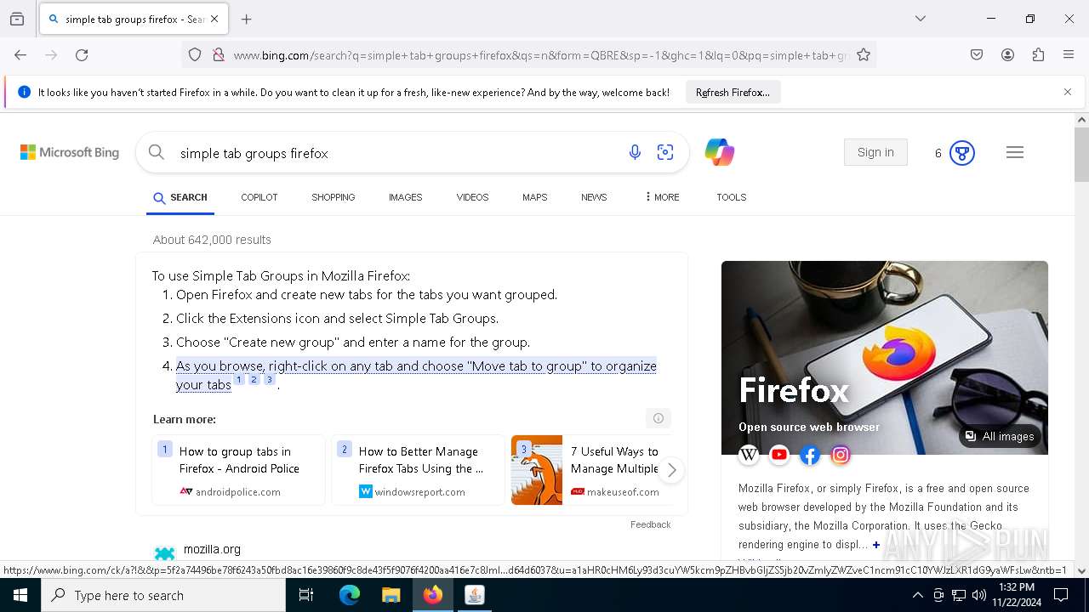The image size is (1089, 612).
Task: Open Copilot colorful logo icon
Action: 719,152
